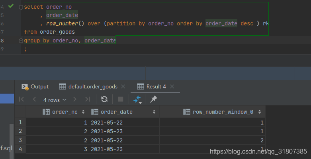Go to previous page of results
This screenshot has width=311, height=159.
coord(34,99)
